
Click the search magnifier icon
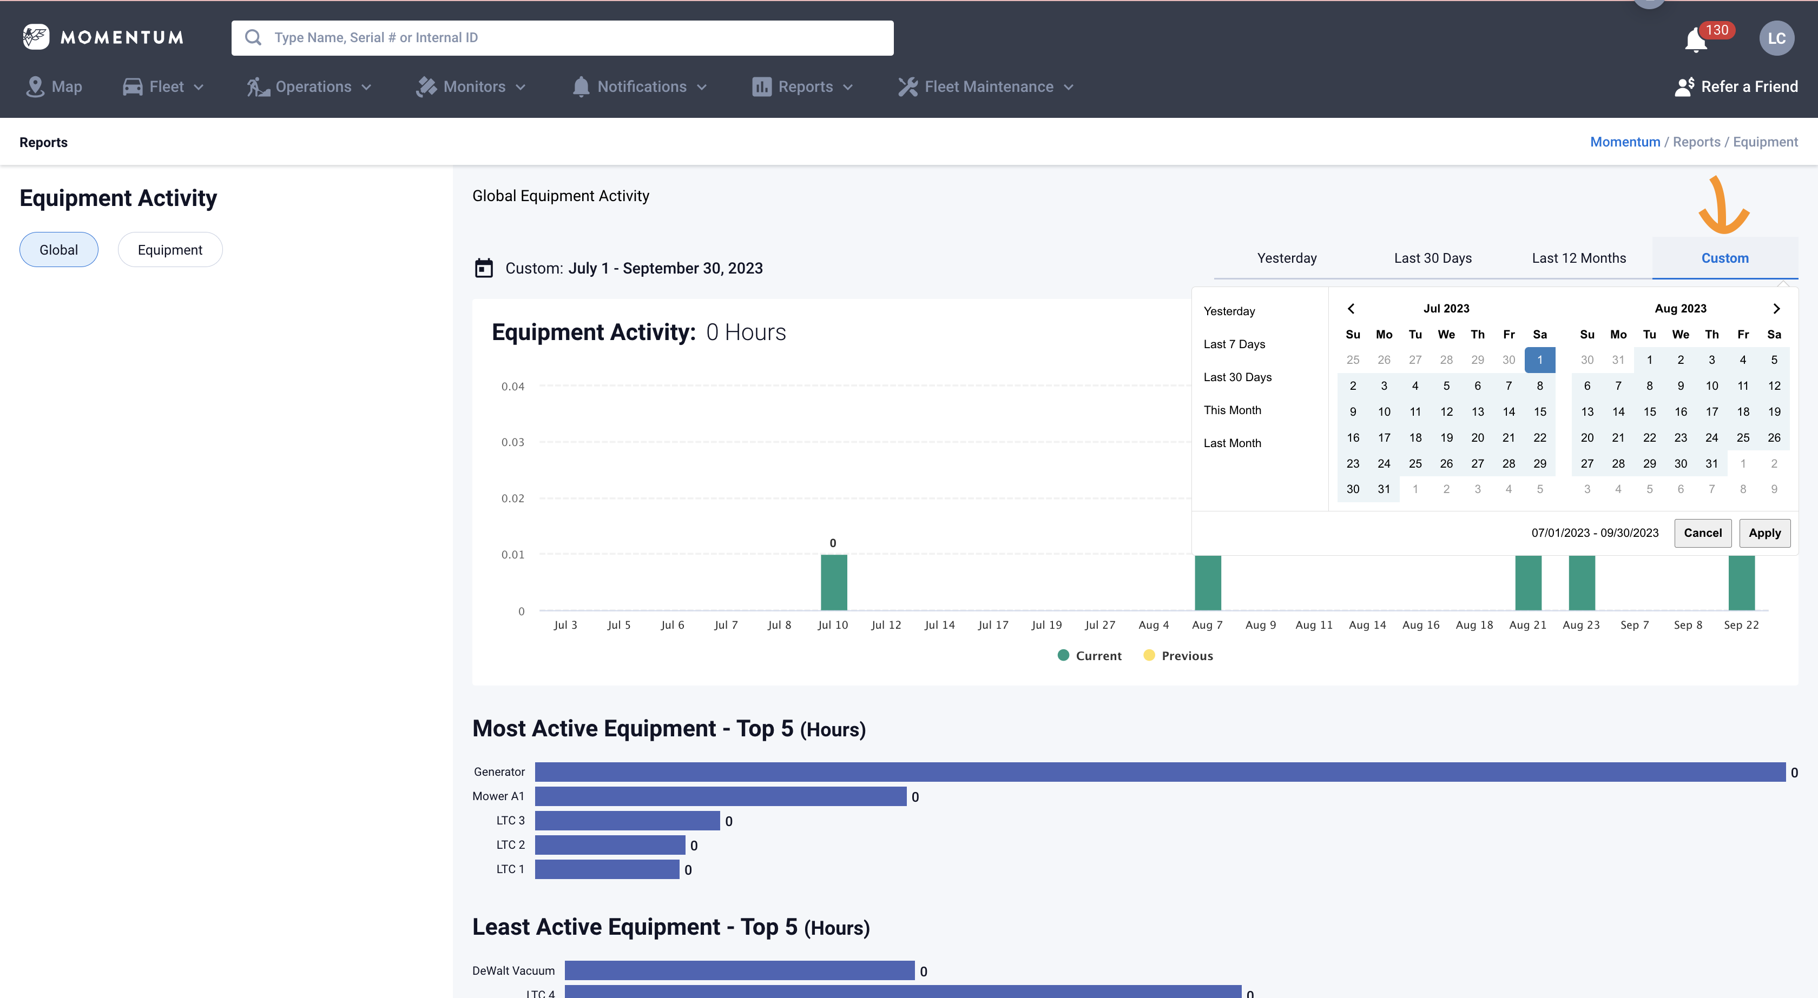(x=253, y=37)
